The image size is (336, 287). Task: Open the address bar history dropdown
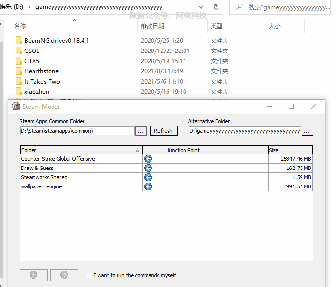click(x=201, y=7)
